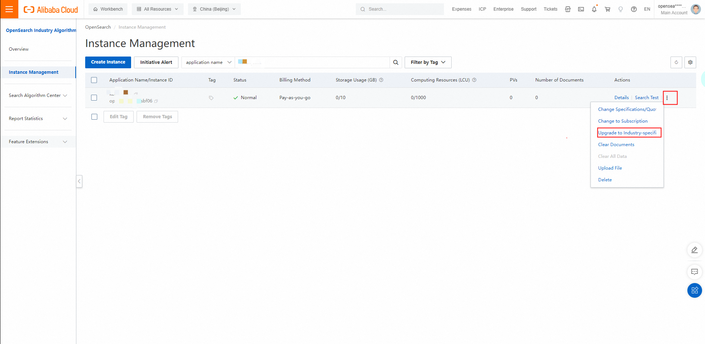Open the Support menu
705x344 pixels.
[x=528, y=9]
